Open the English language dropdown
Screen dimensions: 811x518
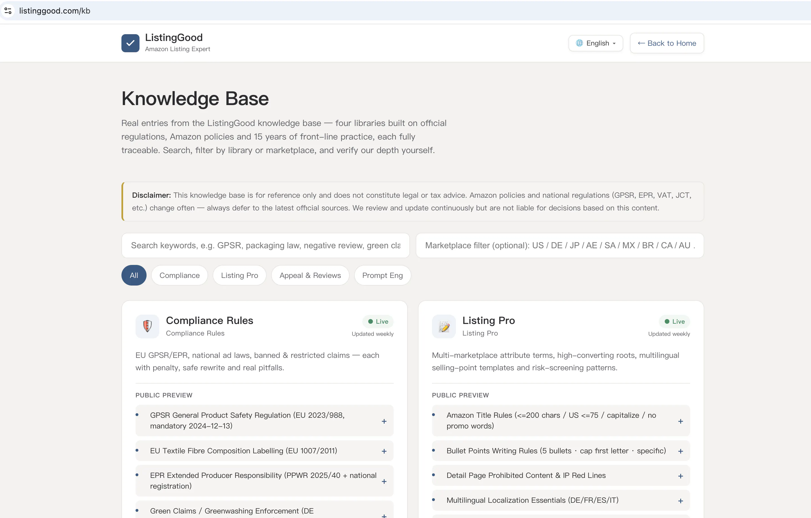pyautogui.click(x=596, y=43)
